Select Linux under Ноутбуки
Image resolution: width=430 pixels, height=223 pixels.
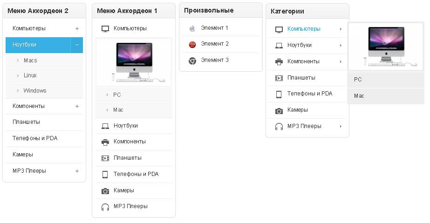(30, 75)
